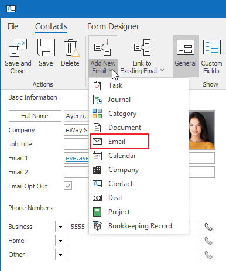Open the File tab

point(13,26)
